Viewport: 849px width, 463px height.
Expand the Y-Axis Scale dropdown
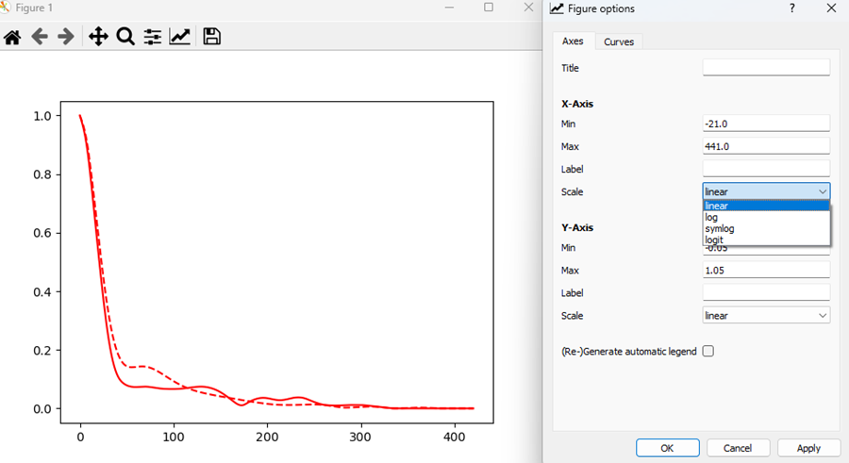click(x=766, y=316)
